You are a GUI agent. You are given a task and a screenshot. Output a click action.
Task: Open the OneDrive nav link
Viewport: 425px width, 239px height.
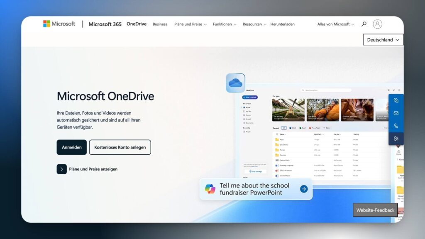[x=136, y=24]
